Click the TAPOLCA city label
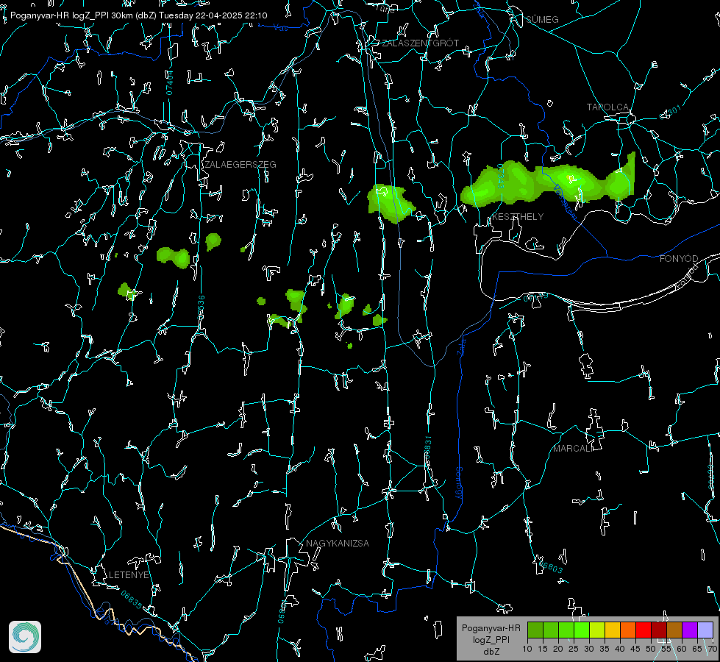 [x=607, y=107]
